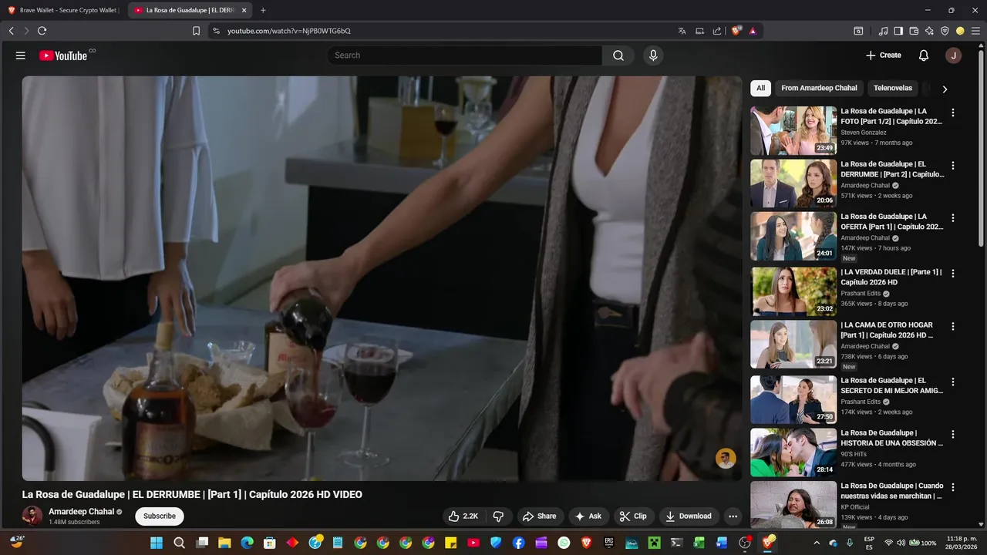This screenshot has height=555, width=987.
Task: Toggle the browser sidebar panel
Action: tap(898, 31)
